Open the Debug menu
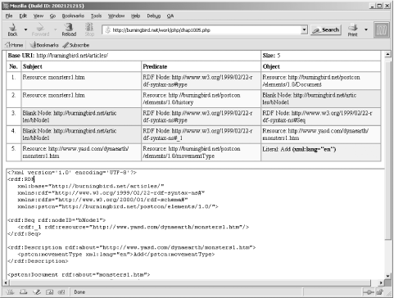The image size is (394, 298). [x=154, y=16]
